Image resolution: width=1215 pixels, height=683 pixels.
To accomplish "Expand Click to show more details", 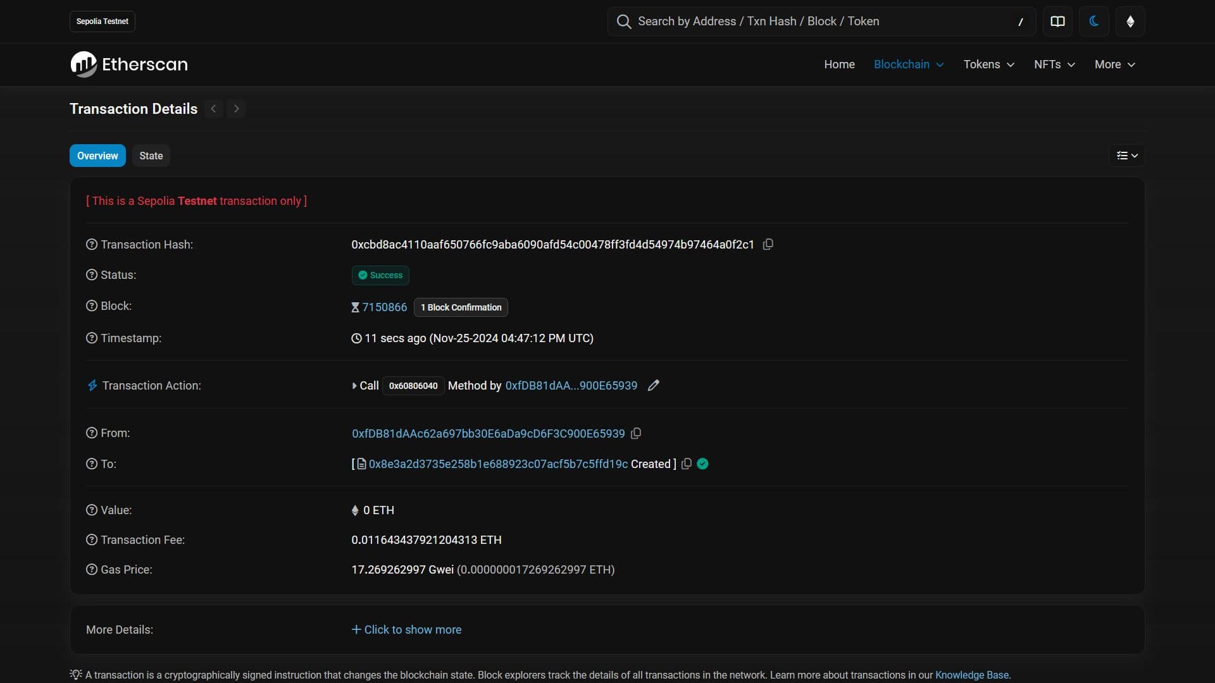I will tap(406, 630).
